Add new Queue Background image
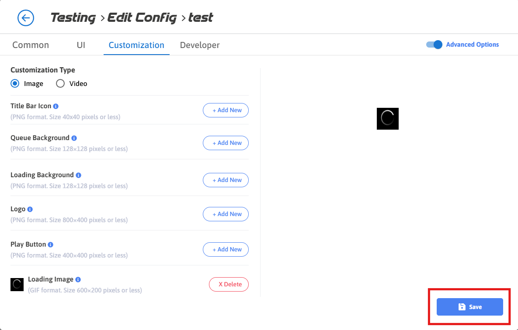This screenshot has height=330, width=518. (226, 143)
